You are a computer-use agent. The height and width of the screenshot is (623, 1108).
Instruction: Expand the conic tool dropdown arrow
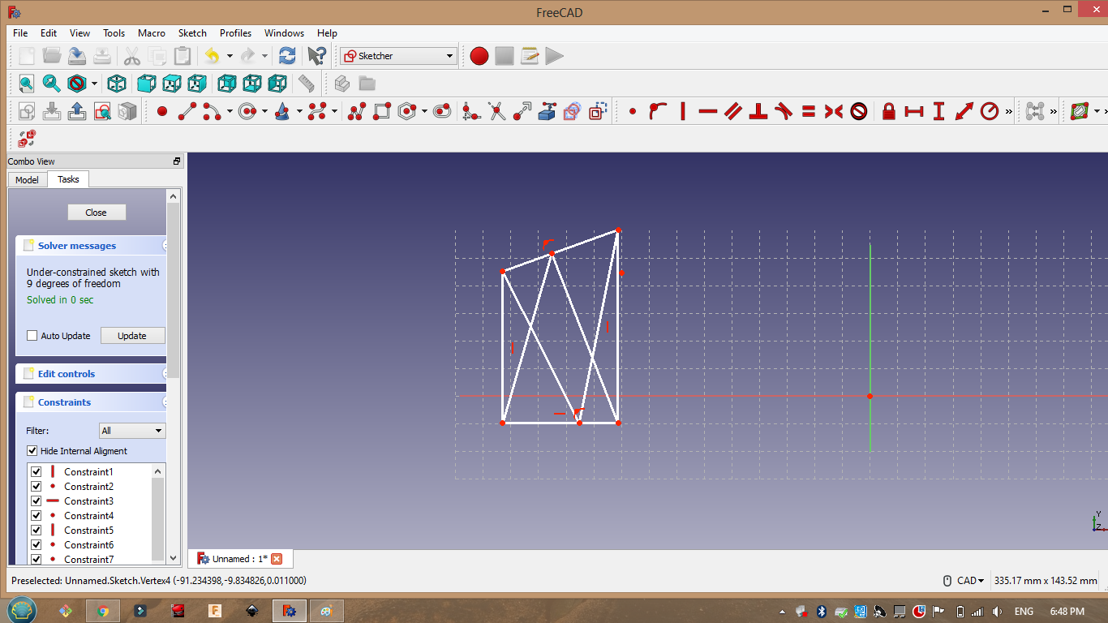(299, 111)
